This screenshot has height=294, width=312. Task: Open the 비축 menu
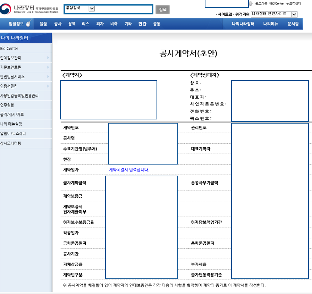click(114, 24)
